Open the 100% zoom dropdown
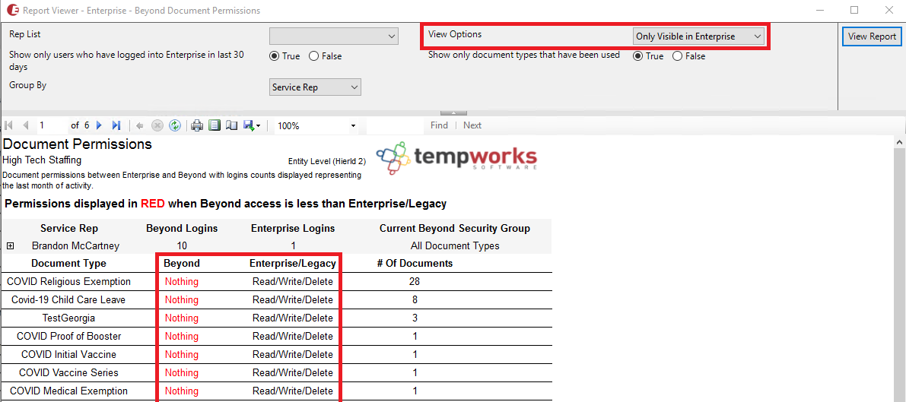The width and height of the screenshot is (906, 402). (316, 125)
